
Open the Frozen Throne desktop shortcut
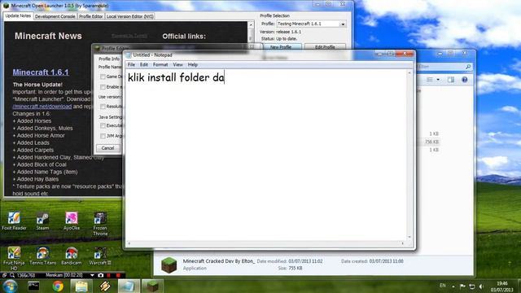click(x=100, y=224)
